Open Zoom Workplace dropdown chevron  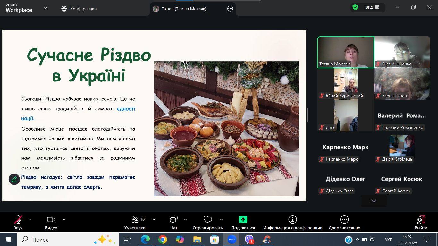coord(46,8)
